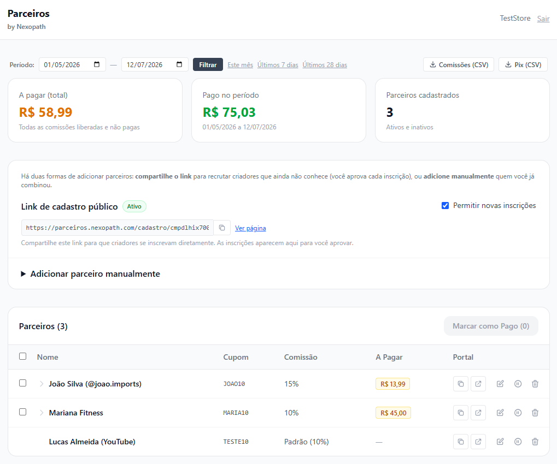The image size is (557, 464).
Task: Download Comissões (CSV) export
Action: 459,64
